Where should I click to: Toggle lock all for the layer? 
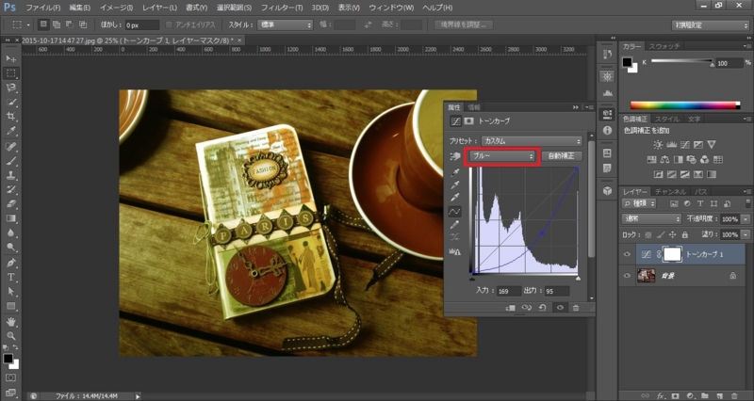click(x=684, y=234)
